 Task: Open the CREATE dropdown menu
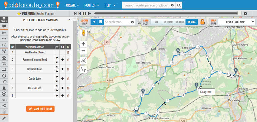click(x=72, y=5)
